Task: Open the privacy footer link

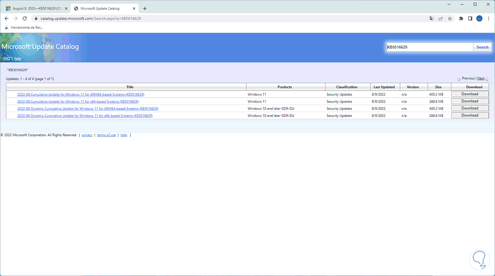Action: point(87,135)
